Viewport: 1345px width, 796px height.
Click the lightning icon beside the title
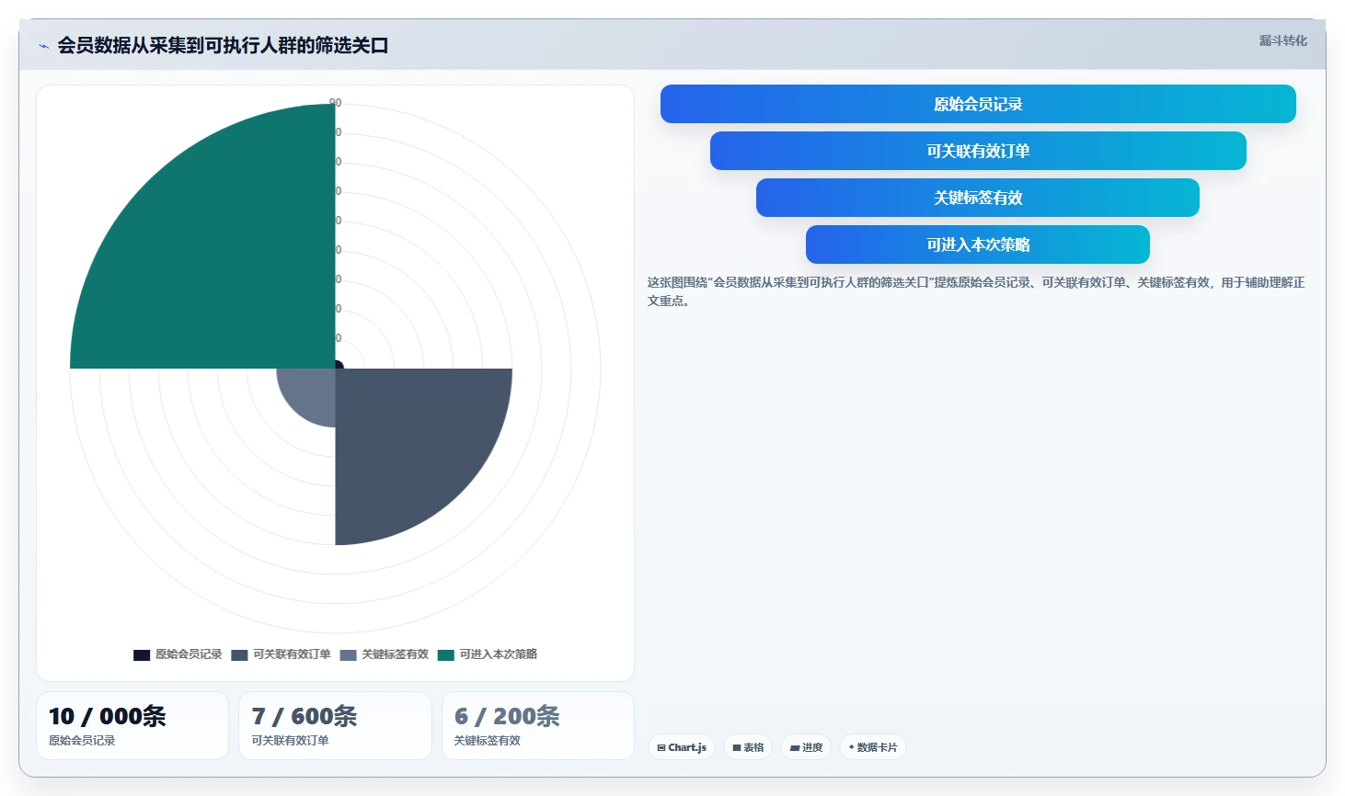coord(43,46)
